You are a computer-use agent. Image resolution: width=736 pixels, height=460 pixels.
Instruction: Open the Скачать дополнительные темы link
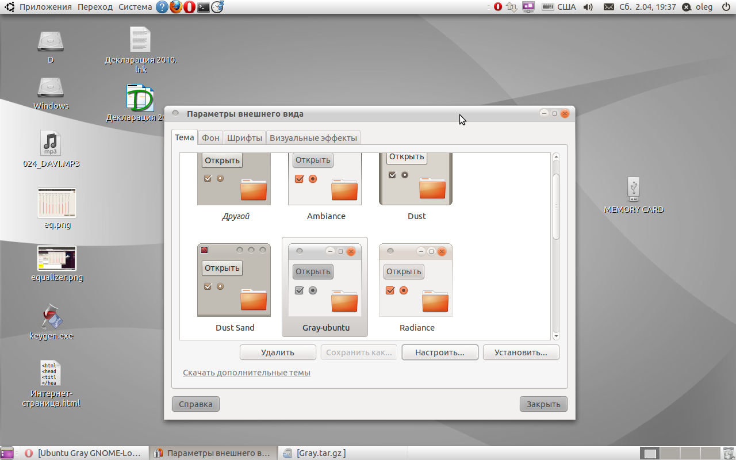pos(247,373)
